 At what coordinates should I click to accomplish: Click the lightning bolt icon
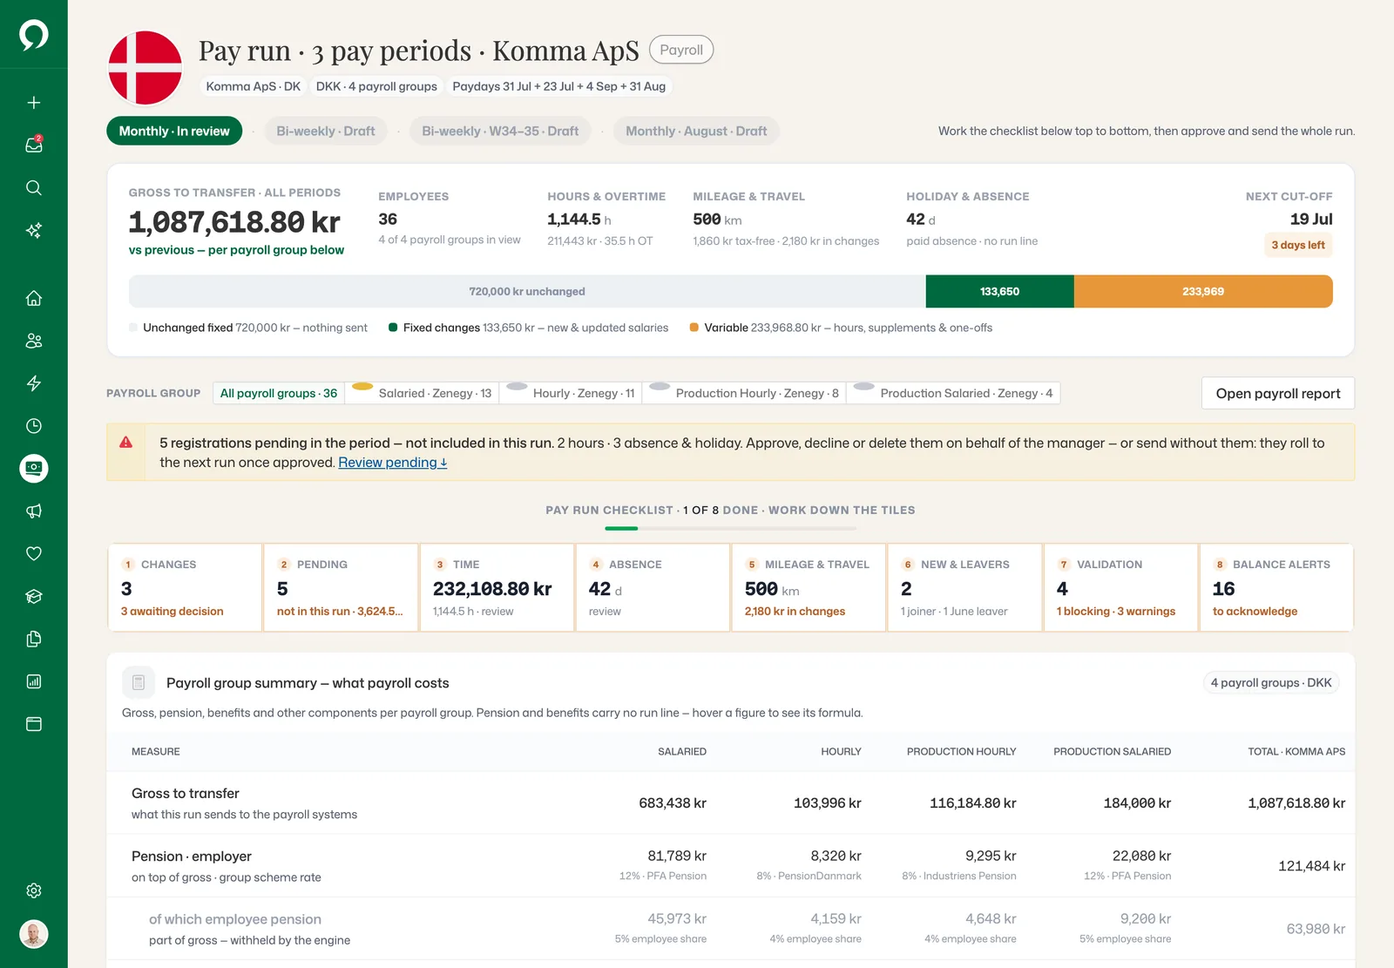tap(34, 383)
